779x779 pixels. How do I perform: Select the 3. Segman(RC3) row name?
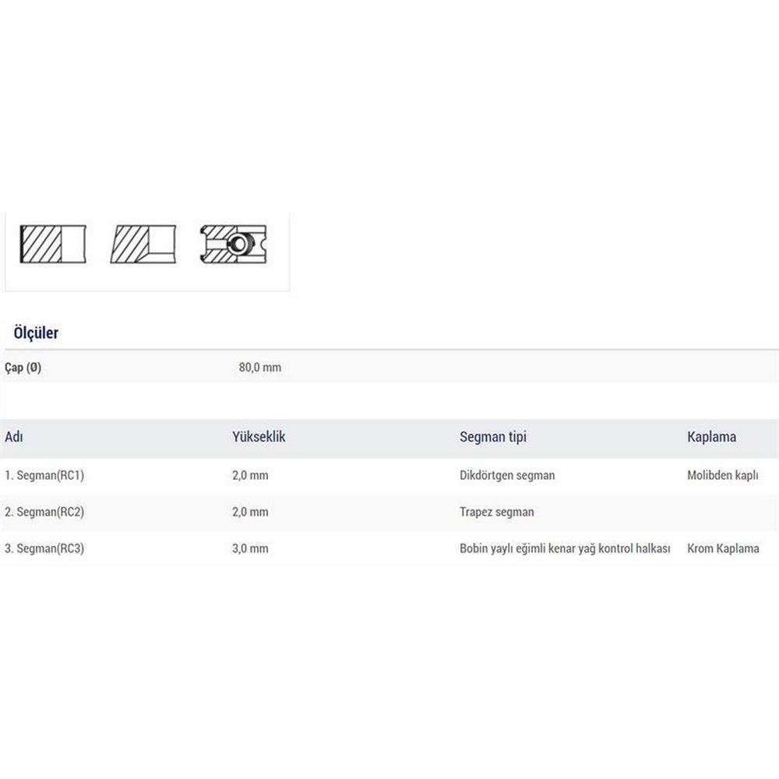[x=44, y=548]
